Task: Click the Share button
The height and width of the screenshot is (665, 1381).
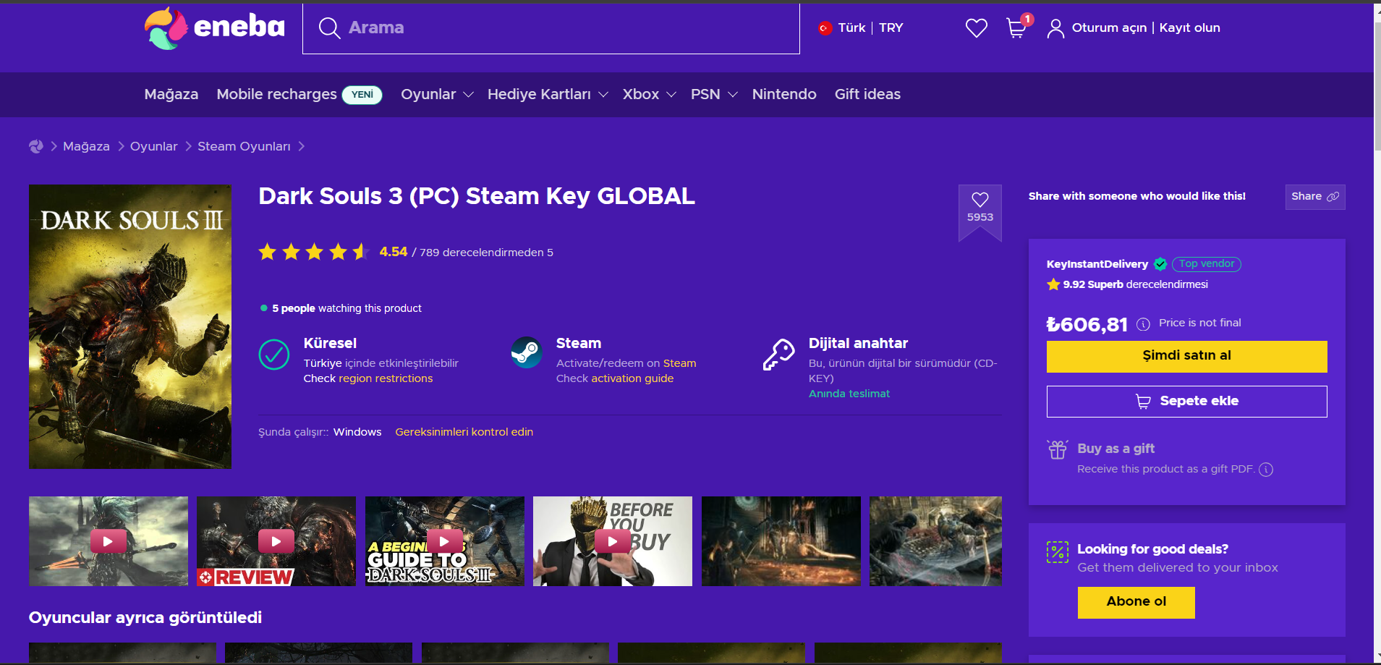Action: (1314, 197)
